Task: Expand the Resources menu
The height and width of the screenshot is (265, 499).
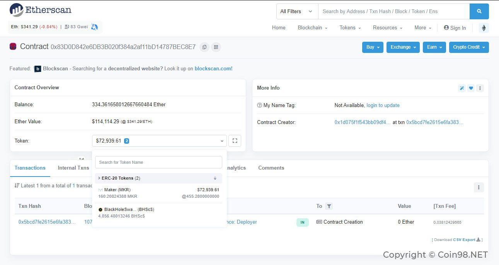Action: click(388, 28)
